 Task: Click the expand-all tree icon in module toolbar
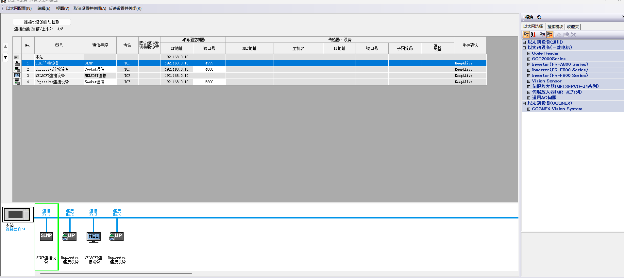542,35
